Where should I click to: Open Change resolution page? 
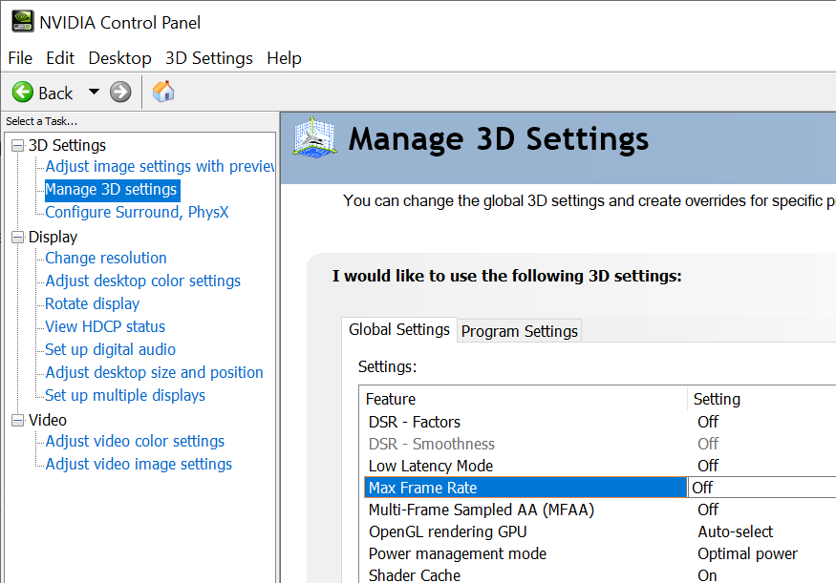(x=106, y=259)
